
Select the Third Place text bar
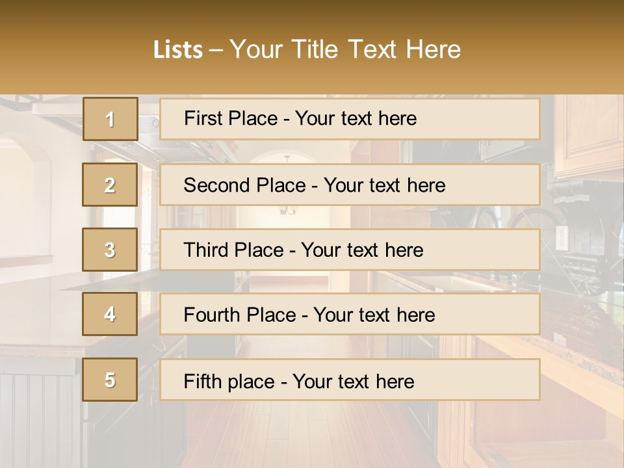pyautogui.click(x=350, y=250)
